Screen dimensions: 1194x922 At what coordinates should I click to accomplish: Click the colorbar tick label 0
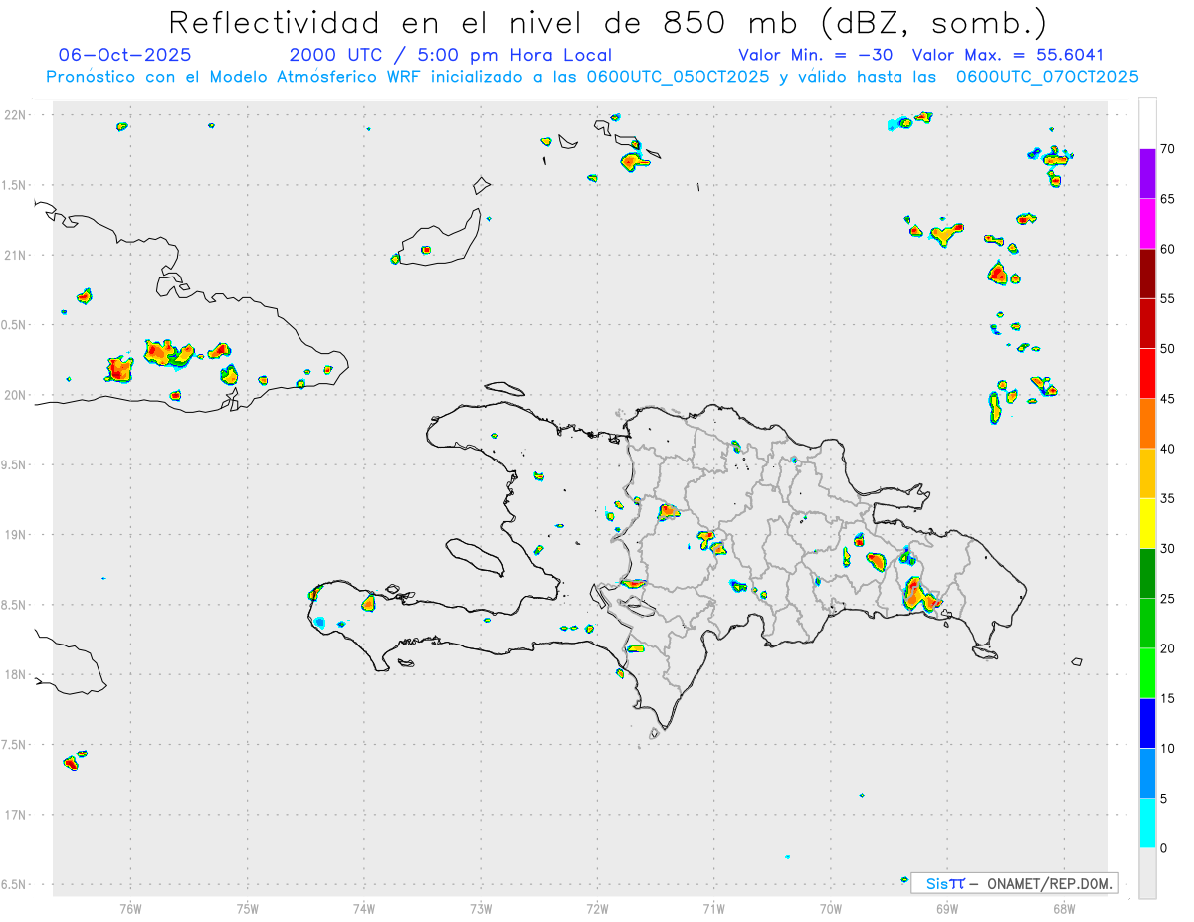coord(1164,848)
